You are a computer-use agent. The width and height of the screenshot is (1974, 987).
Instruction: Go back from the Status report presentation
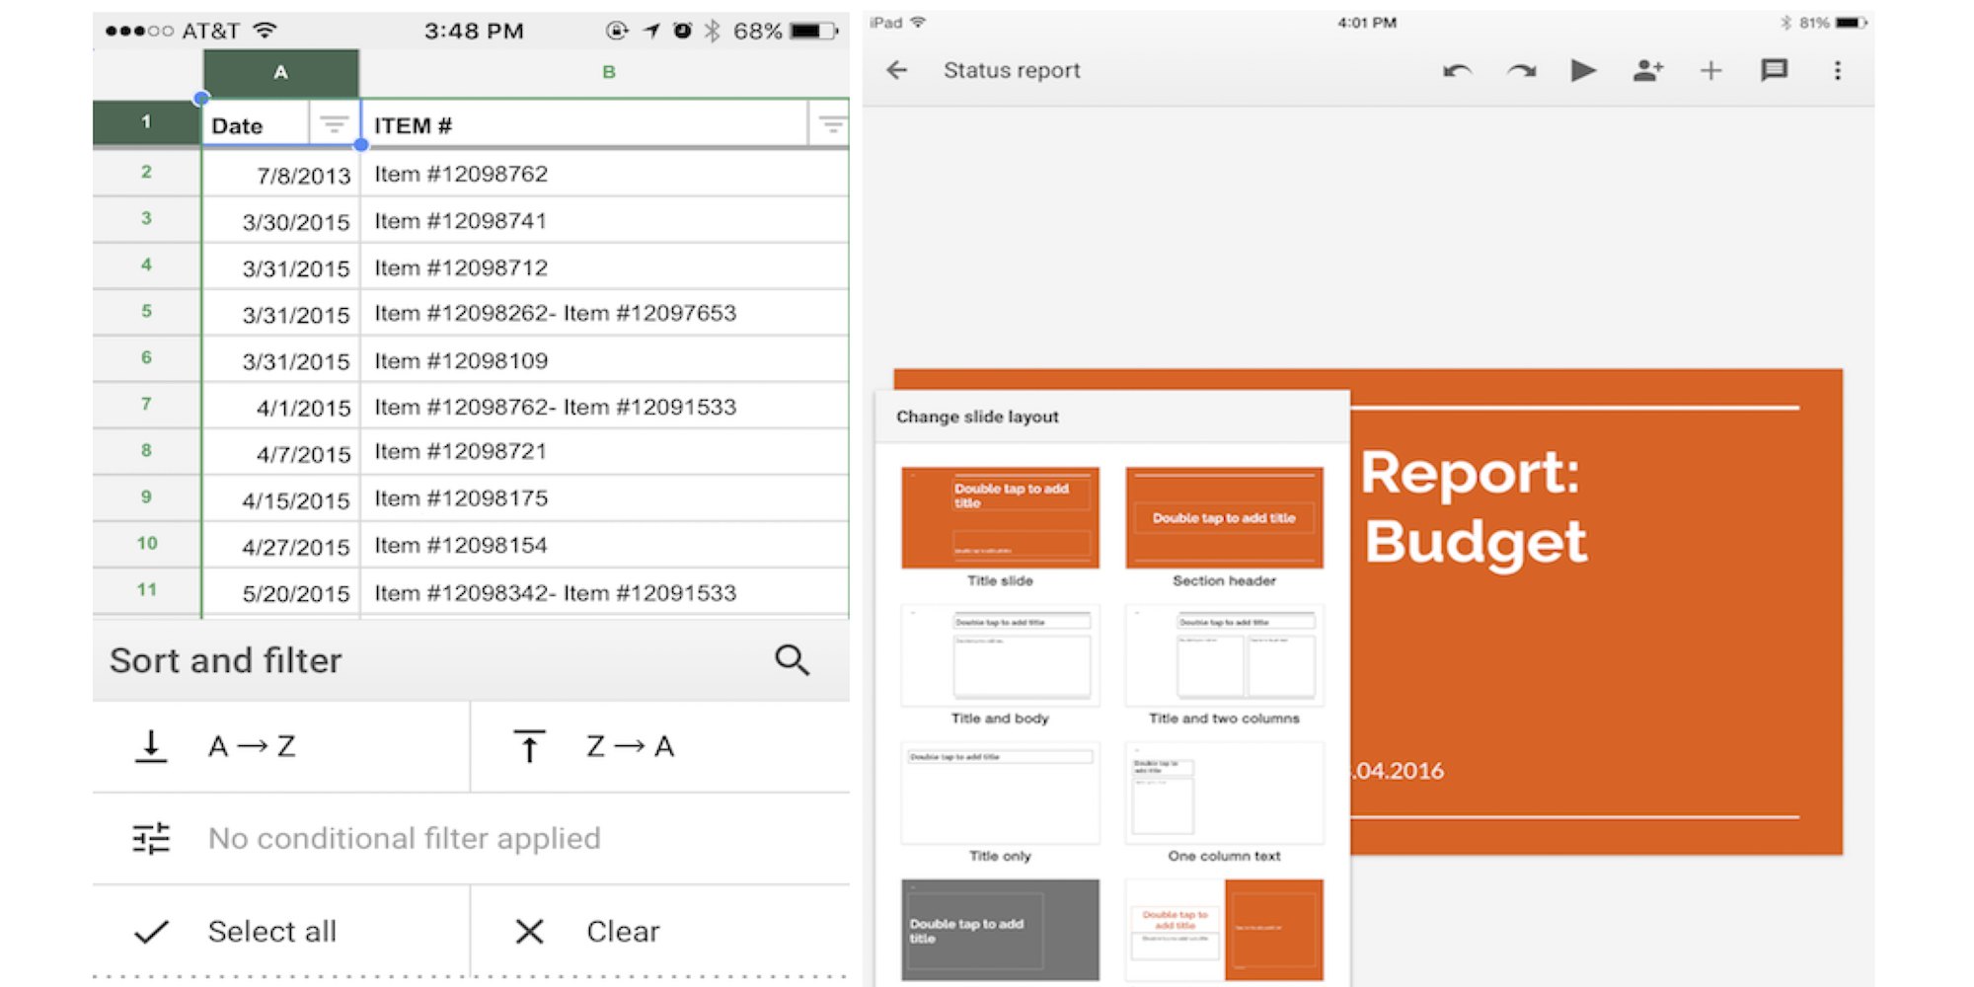pos(896,70)
